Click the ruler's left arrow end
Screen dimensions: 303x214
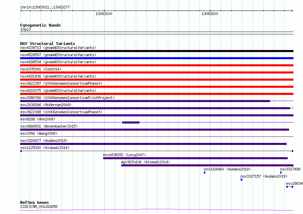point(21,11)
